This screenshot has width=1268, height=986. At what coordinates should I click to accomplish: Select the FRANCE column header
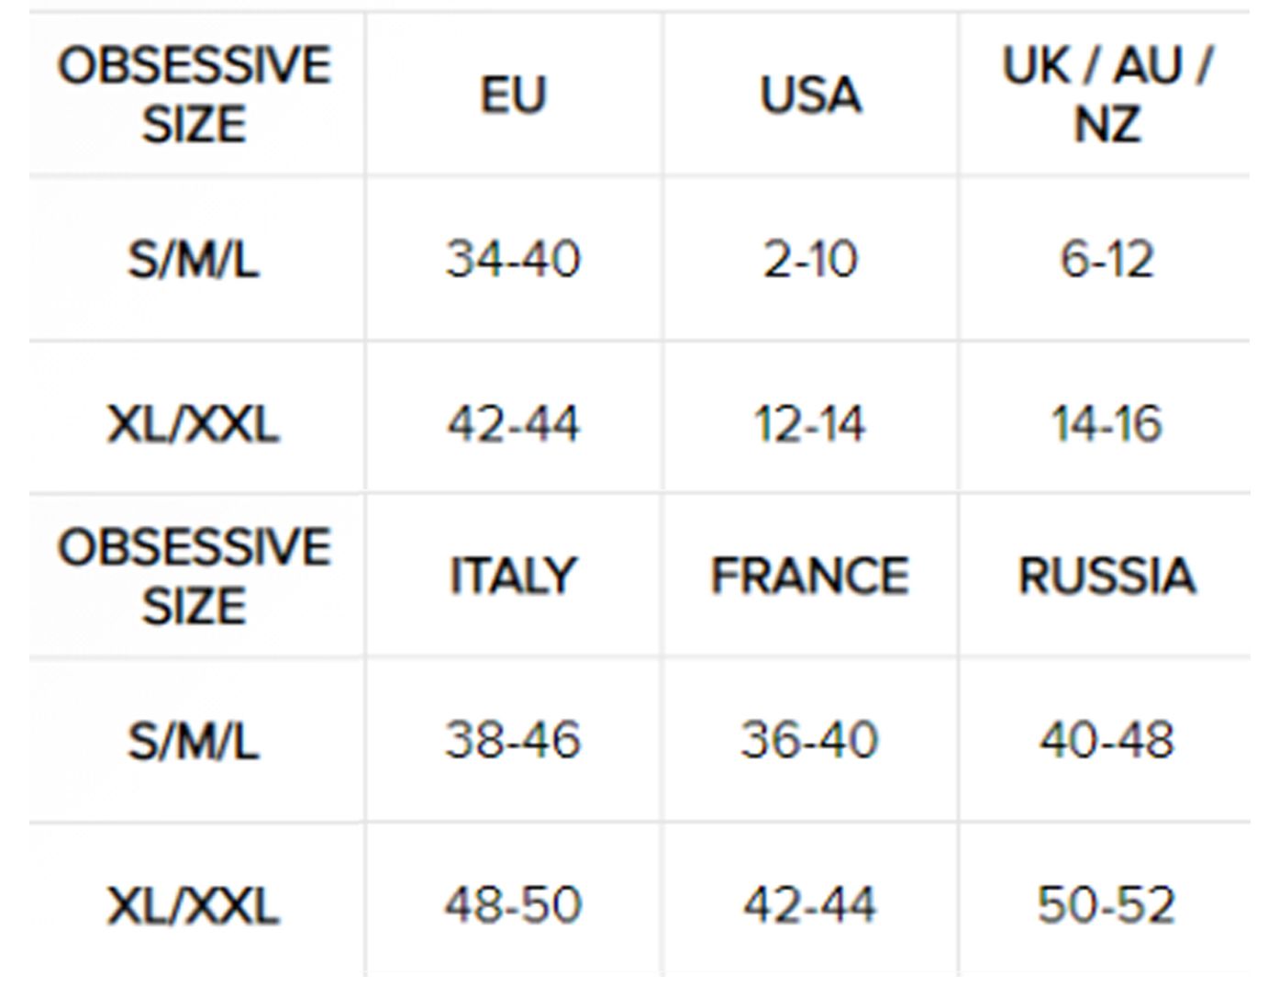[810, 577]
